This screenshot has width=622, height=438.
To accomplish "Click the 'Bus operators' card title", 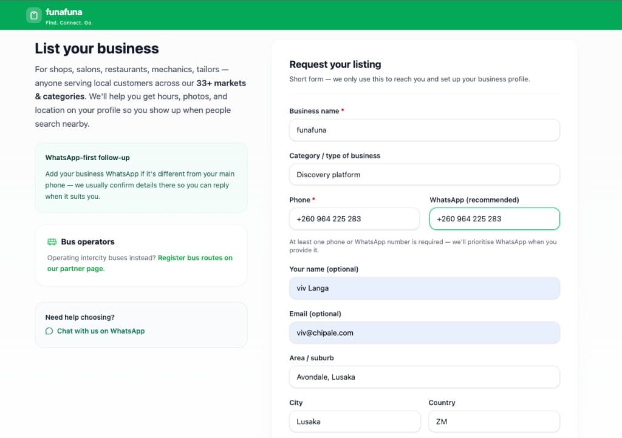I will pos(87,241).
